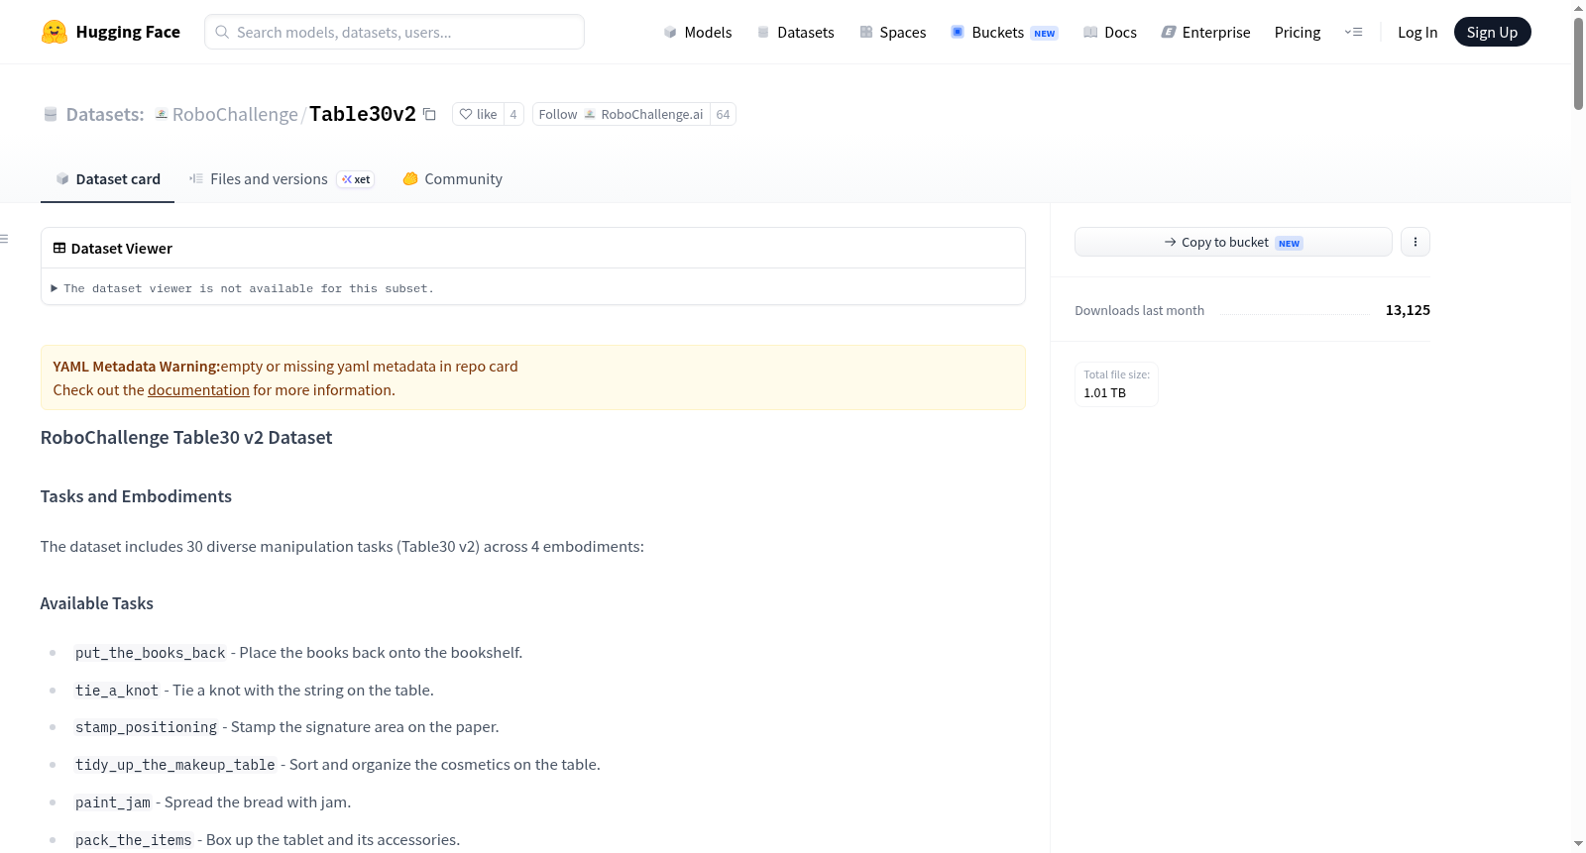This screenshot has width=1586, height=853.
Task: Click the total file size 1.01 TB
Action: [1105, 393]
